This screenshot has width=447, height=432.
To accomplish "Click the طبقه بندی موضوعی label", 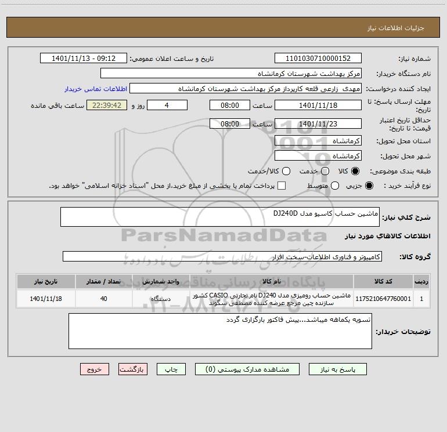I will point(400,172).
